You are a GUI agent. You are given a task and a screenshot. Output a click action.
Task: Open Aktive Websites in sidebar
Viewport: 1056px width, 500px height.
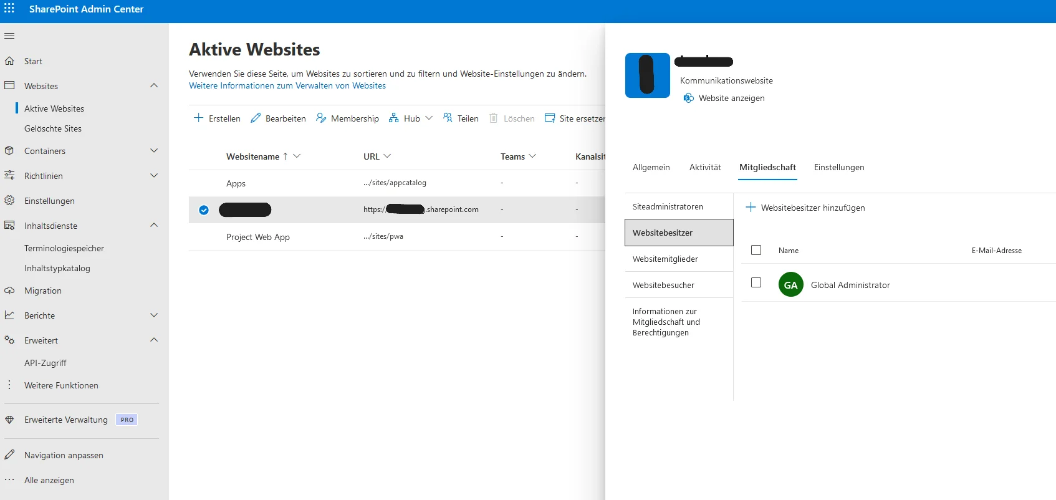pyautogui.click(x=54, y=108)
